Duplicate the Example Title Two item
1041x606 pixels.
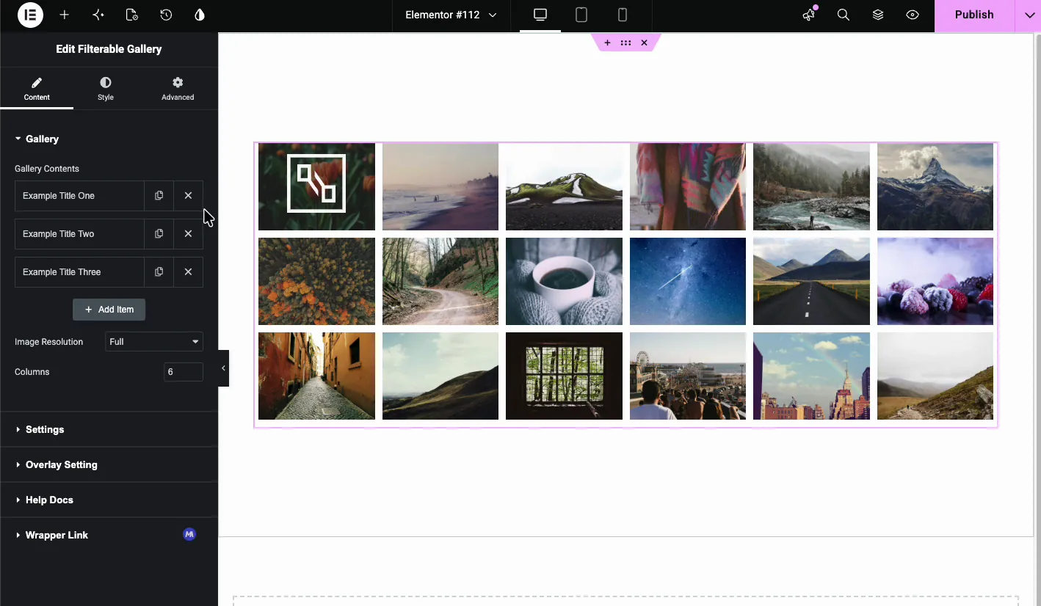tap(159, 234)
